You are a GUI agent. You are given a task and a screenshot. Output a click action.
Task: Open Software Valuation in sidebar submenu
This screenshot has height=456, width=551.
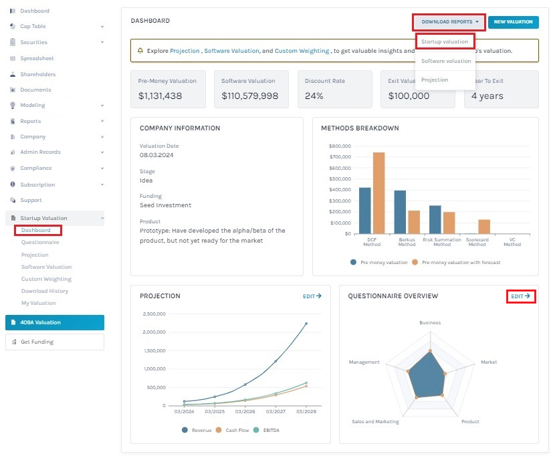(x=46, y=267)
